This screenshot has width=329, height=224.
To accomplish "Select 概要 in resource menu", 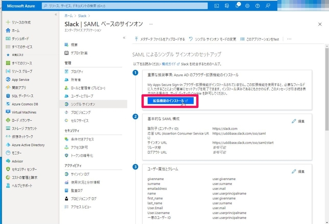I will coord(71,45).
